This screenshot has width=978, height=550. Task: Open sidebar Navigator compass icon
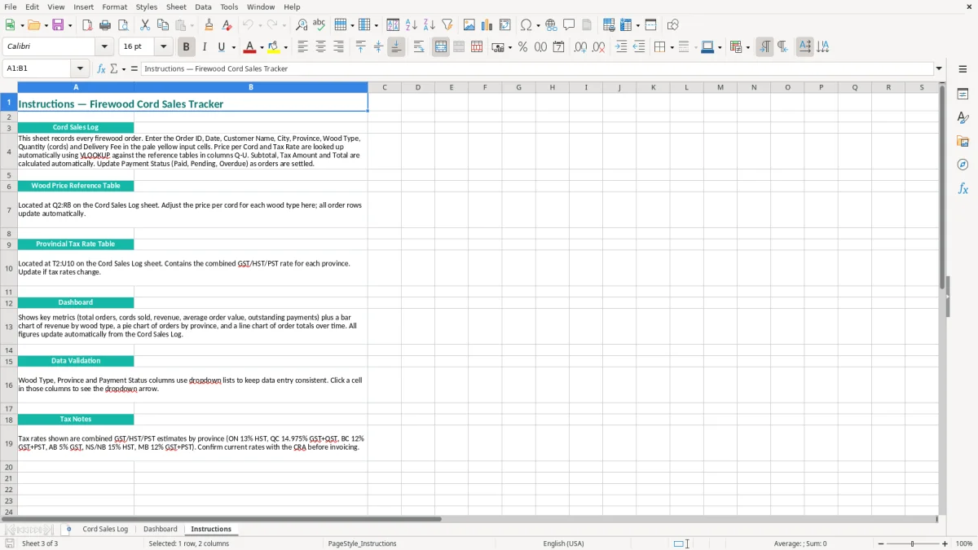tap(963, 165)
